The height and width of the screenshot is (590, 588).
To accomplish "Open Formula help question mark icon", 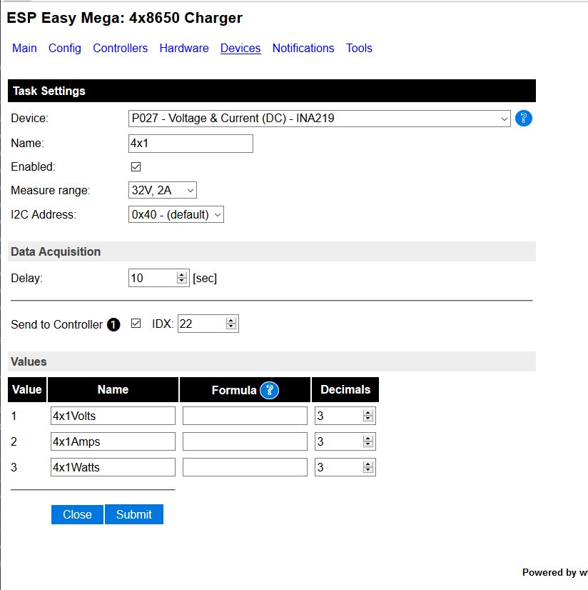I will click(x=269, y=390).
